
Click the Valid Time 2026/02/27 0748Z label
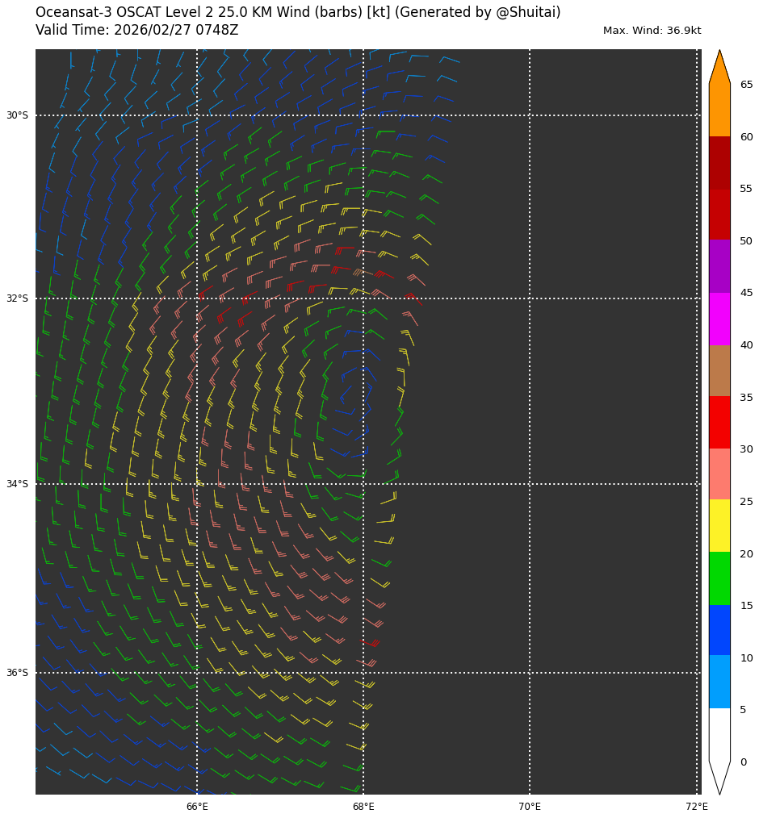(136, 30)
